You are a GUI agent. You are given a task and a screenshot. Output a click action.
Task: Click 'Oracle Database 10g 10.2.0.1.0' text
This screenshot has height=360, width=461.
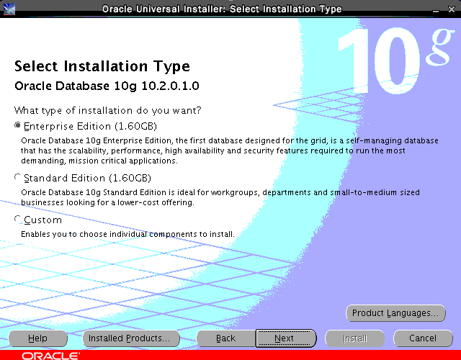click(x=107, y=86)
